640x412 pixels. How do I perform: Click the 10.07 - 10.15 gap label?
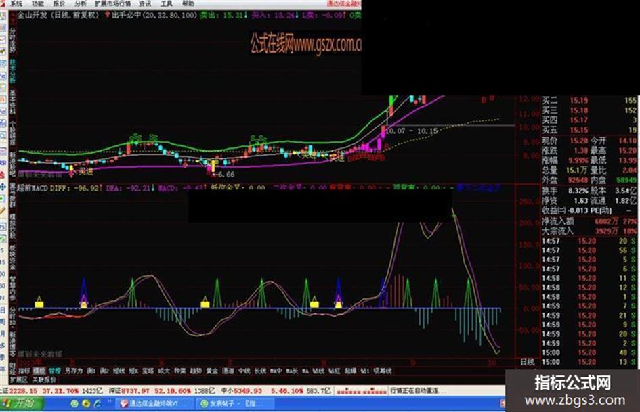coord(412,131)
